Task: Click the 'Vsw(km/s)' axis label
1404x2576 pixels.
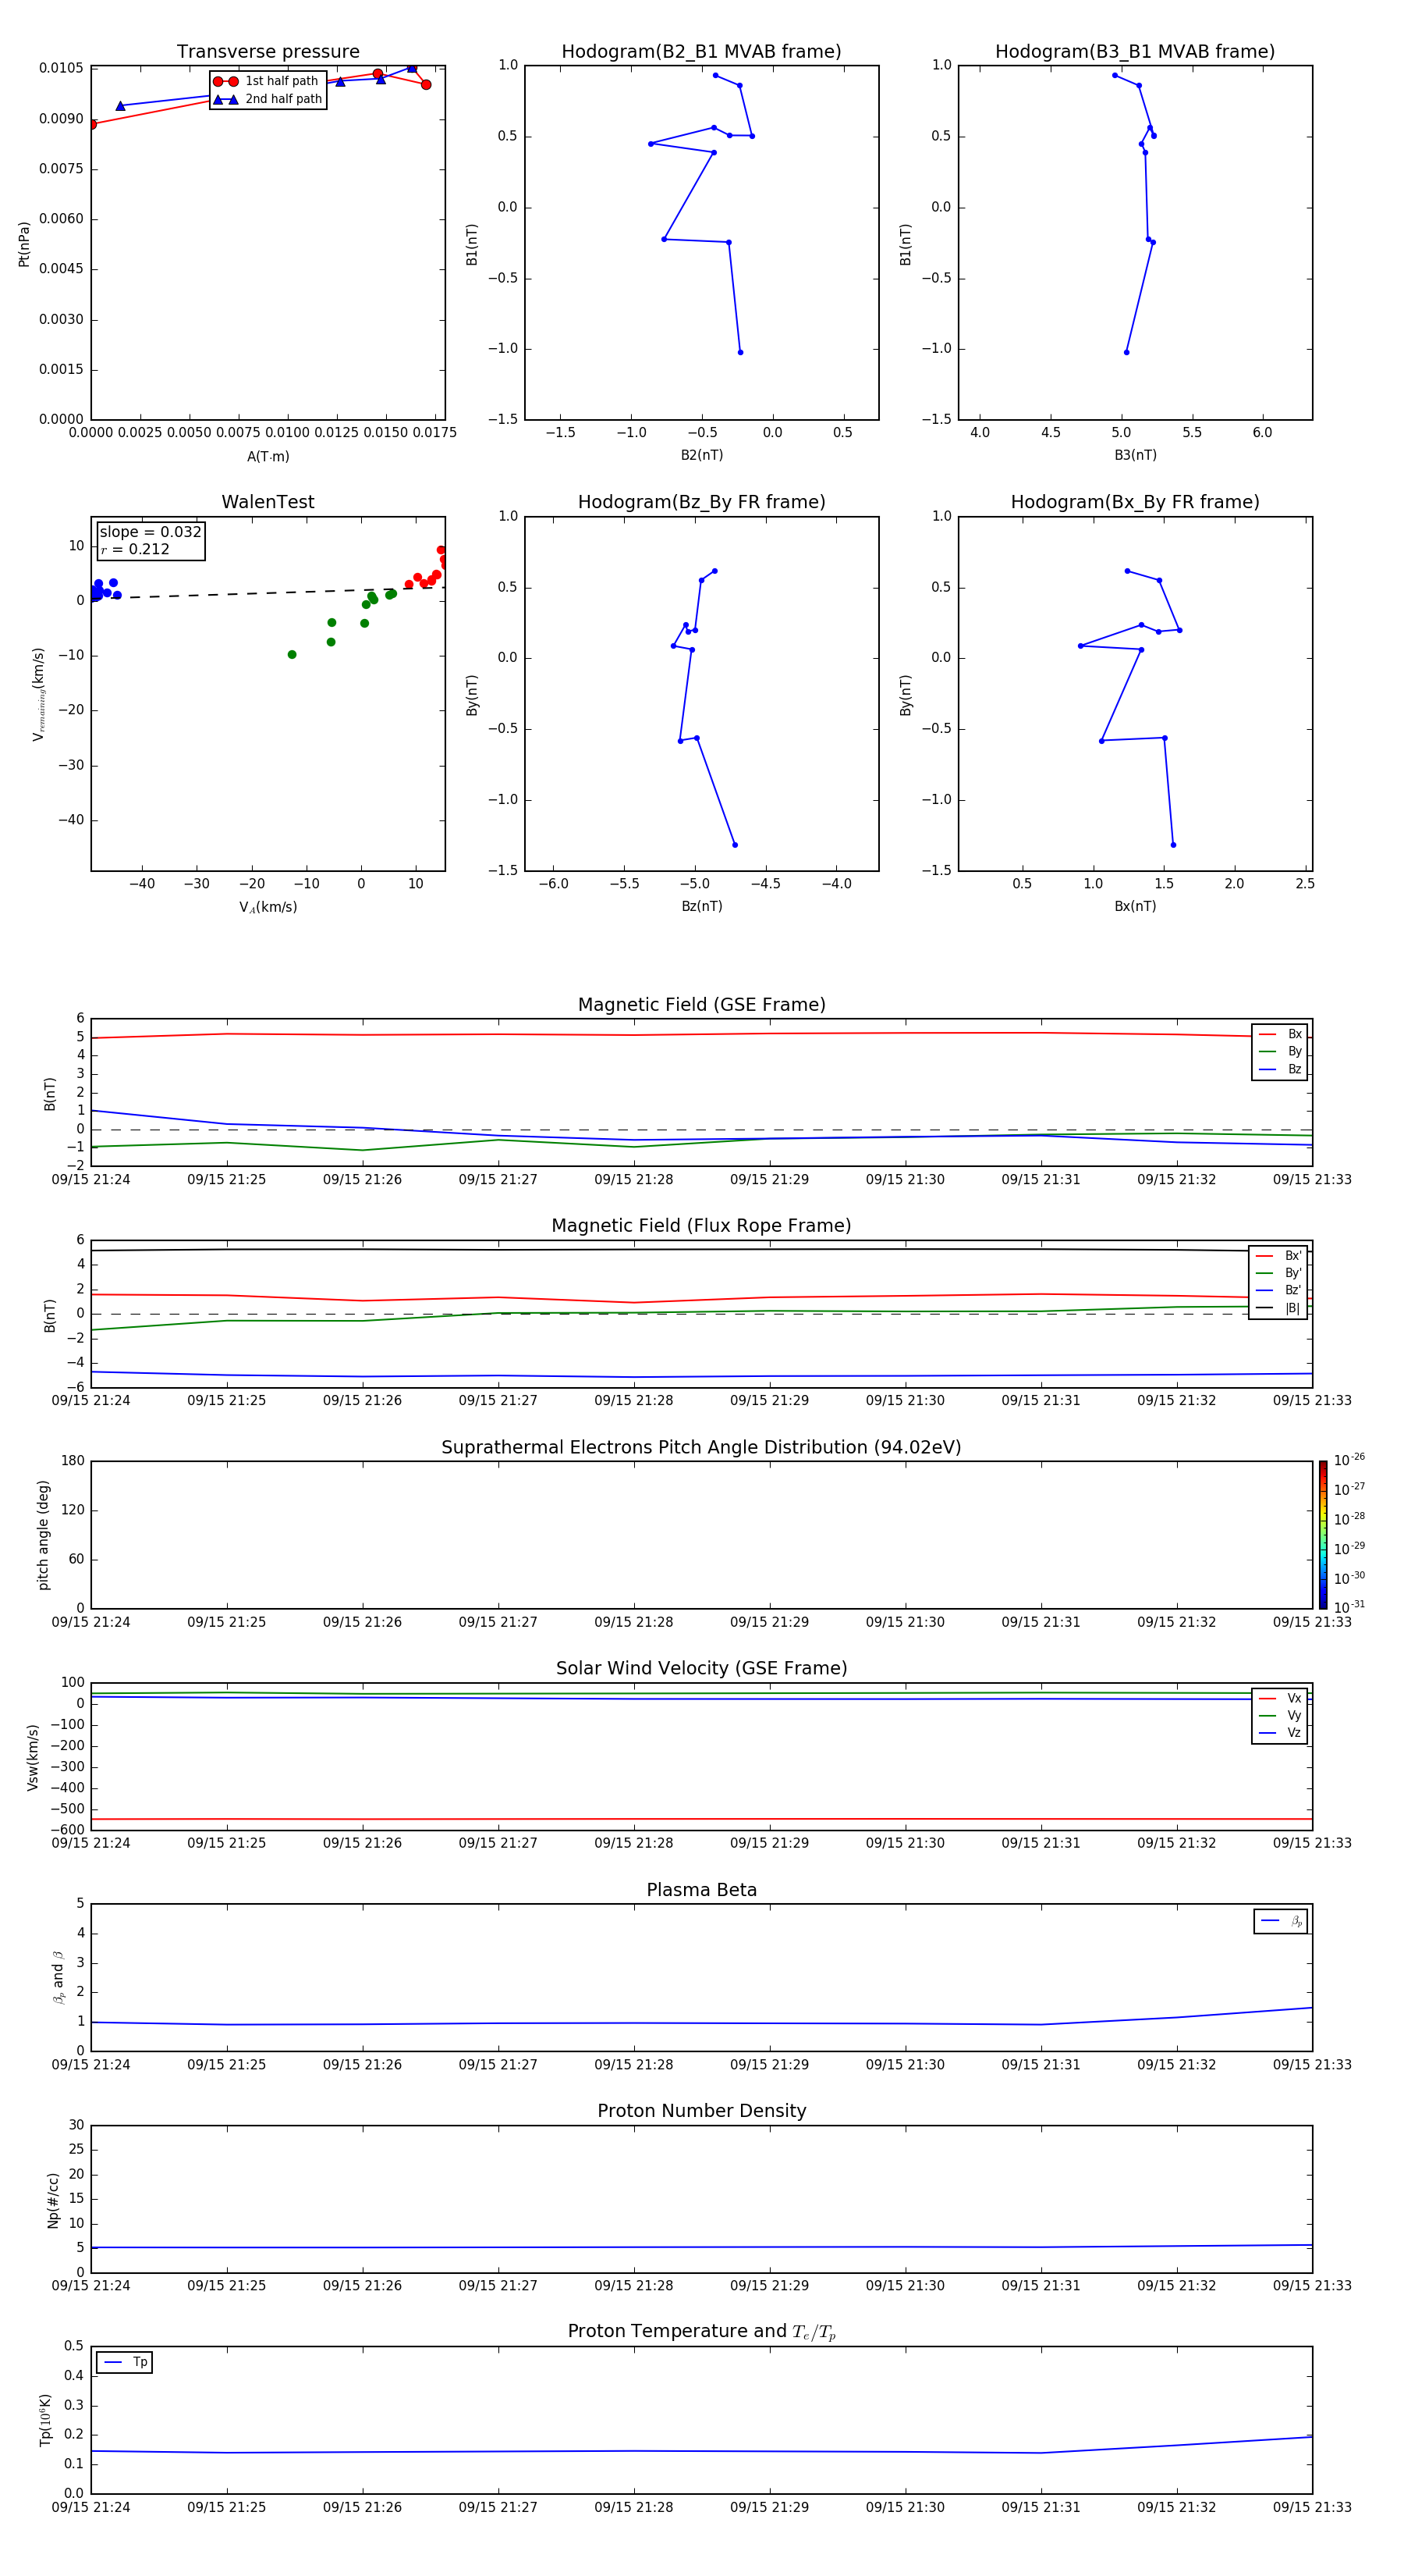Action: [33, 1757]
